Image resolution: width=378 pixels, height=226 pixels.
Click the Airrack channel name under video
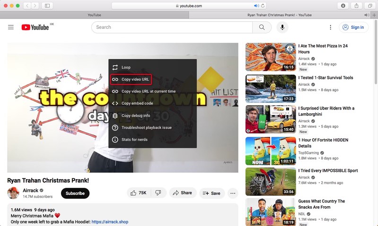pyautogui.click(x=30, y=191)
